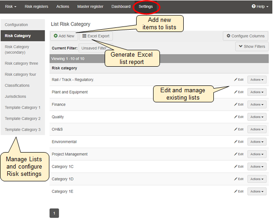Image resolution: width=276 pixels, height=222 pixels.
Task: Click Edit pencil for Environmental
Action: tap(239, 142)
